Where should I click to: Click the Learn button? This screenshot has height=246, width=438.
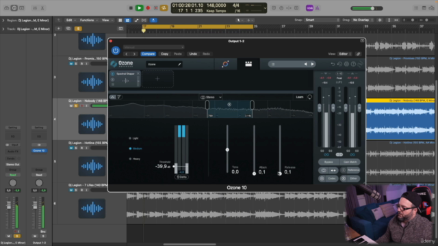[300, 97]
